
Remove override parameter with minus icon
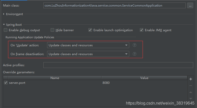pos(191,86)
